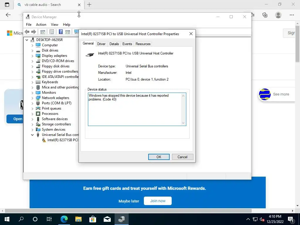Switch to the Details tab
The height and width of the screenshot is (225, 300).
coord(114,44)
